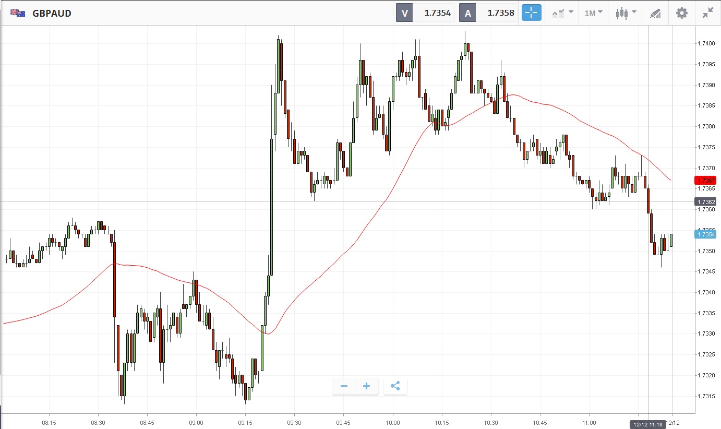Click the red 1,7367 moving average price tag
This screenshot has height=429, width=721.
click(x=705, y=181)
